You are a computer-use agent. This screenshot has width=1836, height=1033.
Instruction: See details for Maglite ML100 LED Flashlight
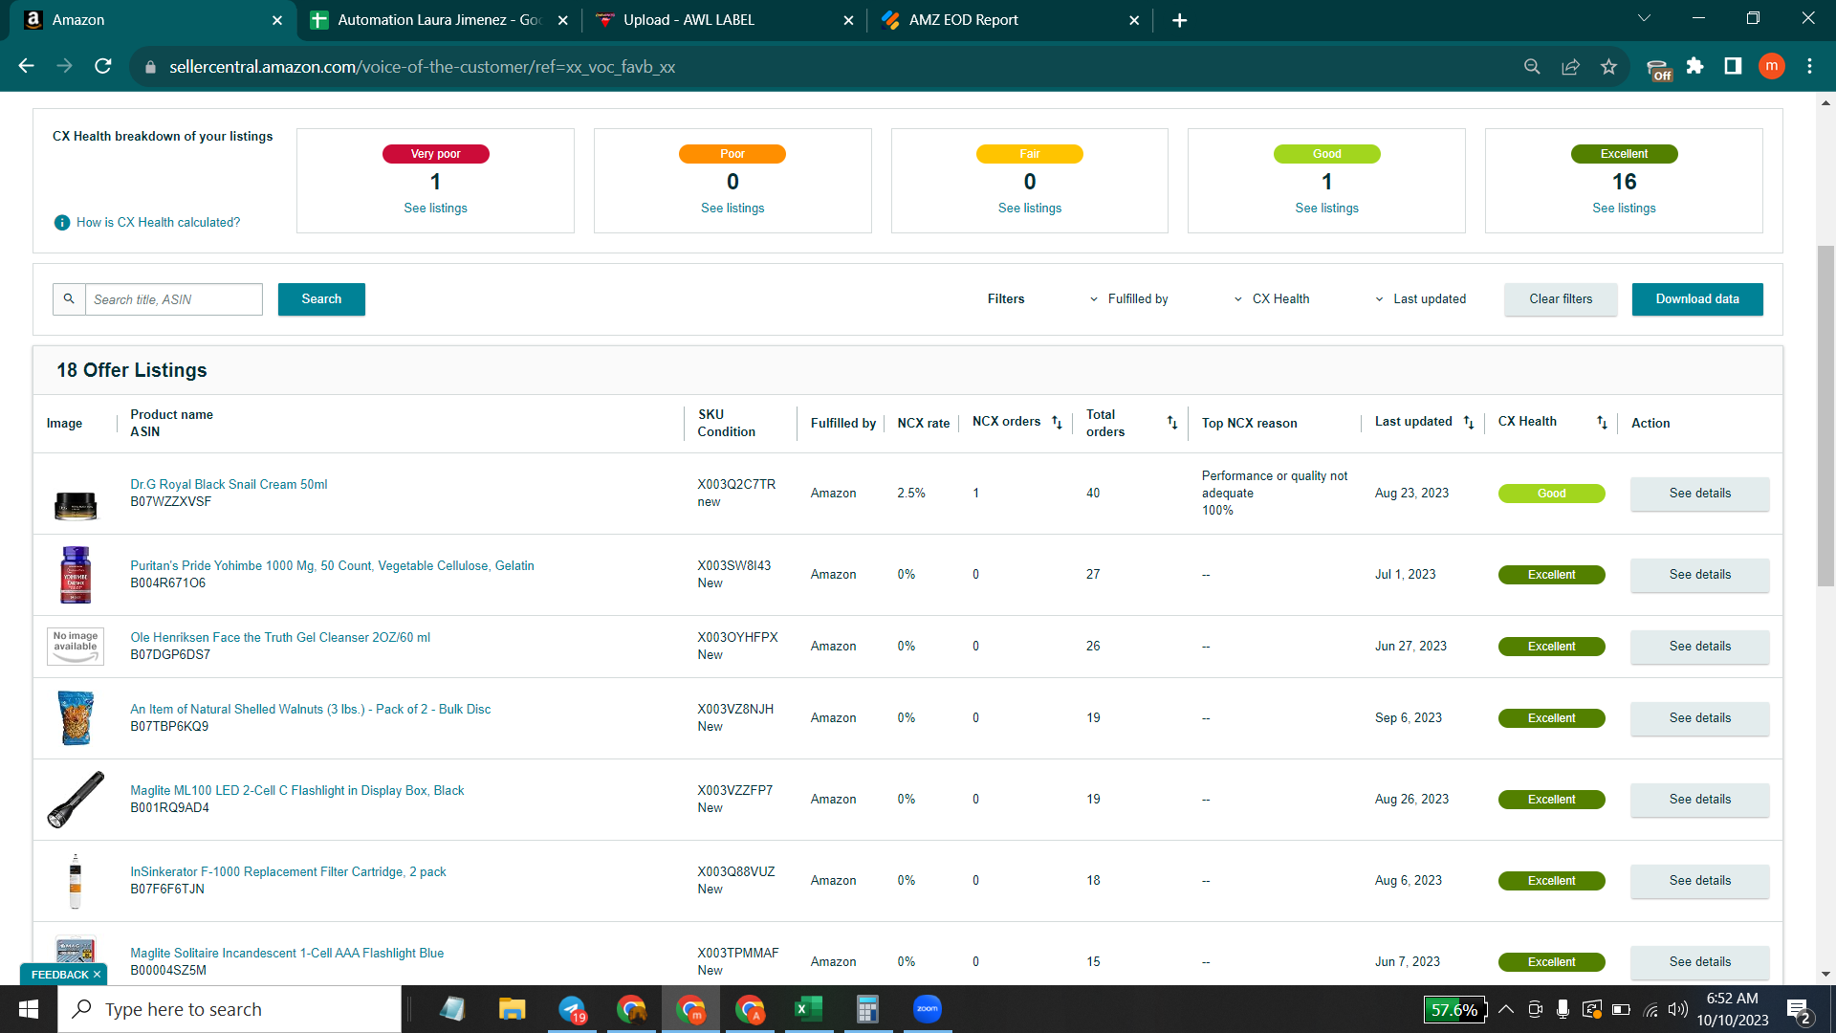1700,800
